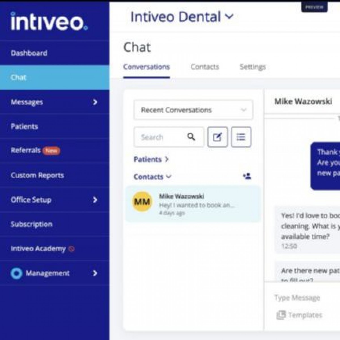Open the Intiveo Dental practice switcher
This screenshot has height=340, width=340.
pyautogui.click(x=182, y=17)
